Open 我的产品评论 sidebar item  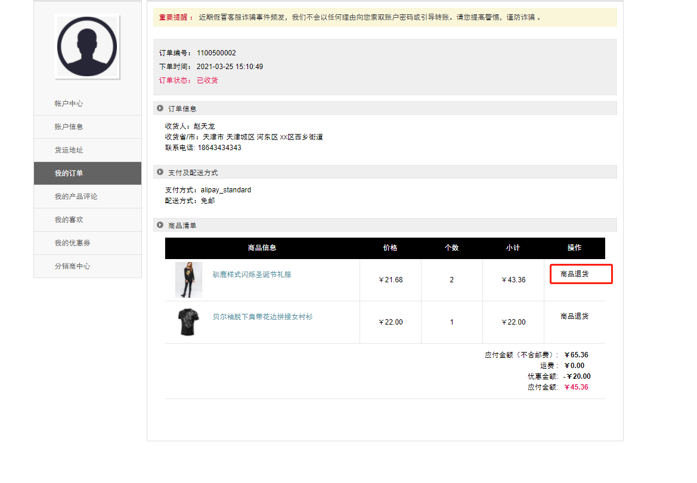(76, 197)
